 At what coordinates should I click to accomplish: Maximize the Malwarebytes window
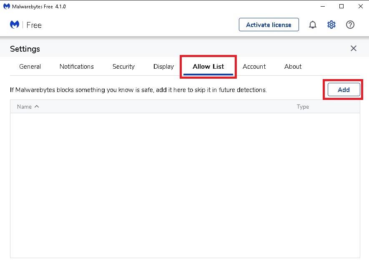pyautogui.click(x=341, y=6)
